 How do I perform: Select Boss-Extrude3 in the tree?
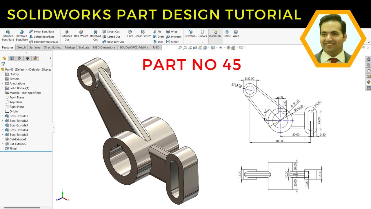point(16,125)
